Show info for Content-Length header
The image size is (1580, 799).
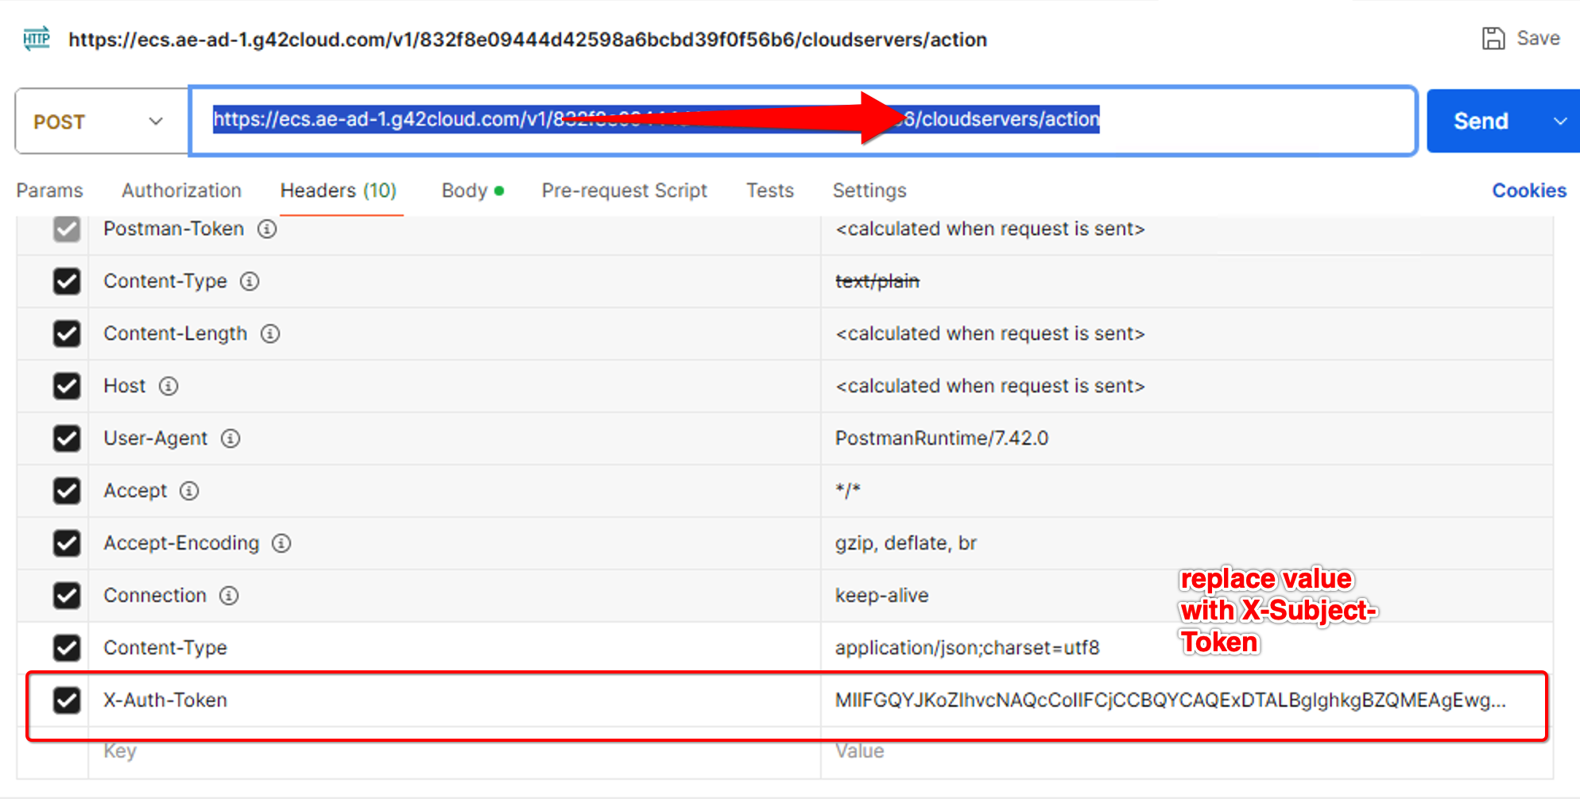270,334
